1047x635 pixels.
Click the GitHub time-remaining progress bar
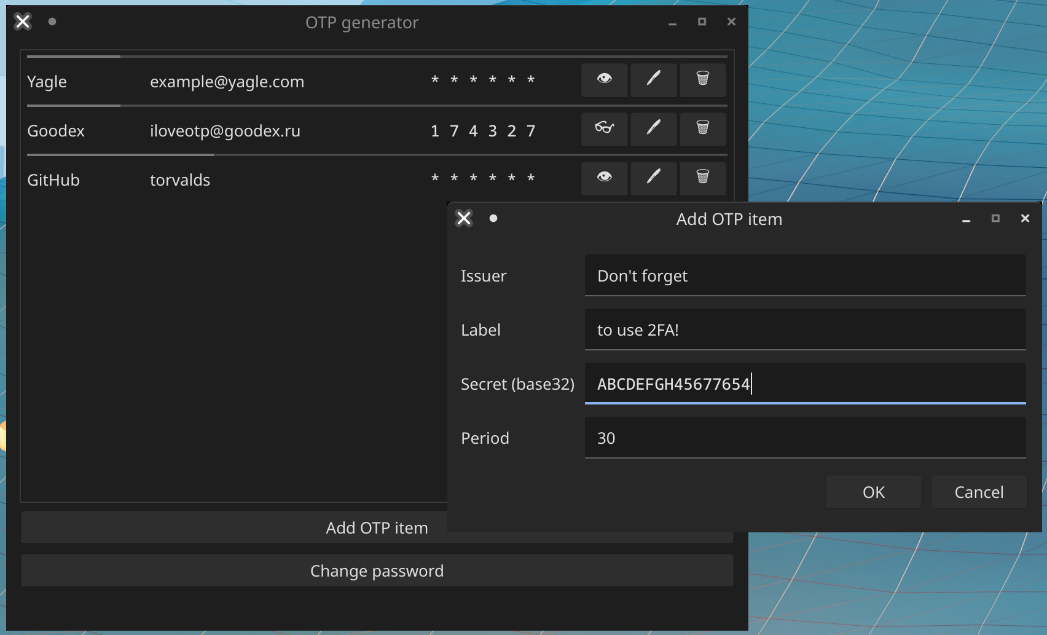tap(377, 155)
